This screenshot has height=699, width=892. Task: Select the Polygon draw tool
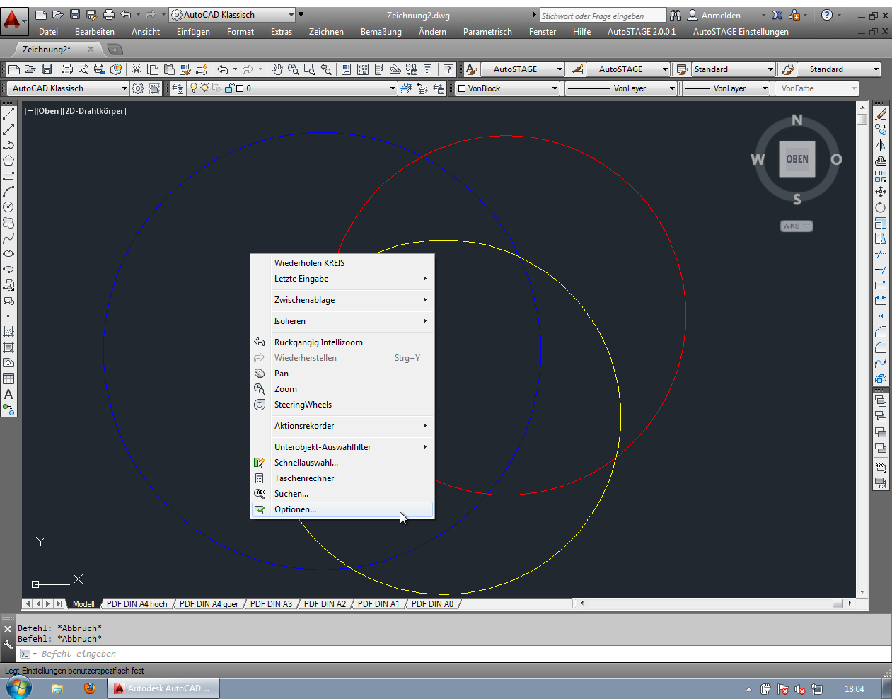coord(8,161)
